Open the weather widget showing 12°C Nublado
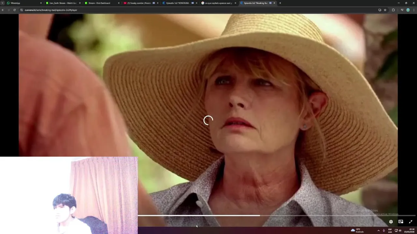Screen dimensions: 417x234 point(357,230)
